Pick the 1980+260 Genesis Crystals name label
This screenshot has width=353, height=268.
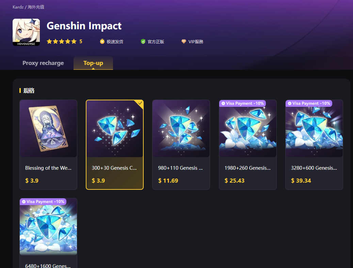pos(247,168)
